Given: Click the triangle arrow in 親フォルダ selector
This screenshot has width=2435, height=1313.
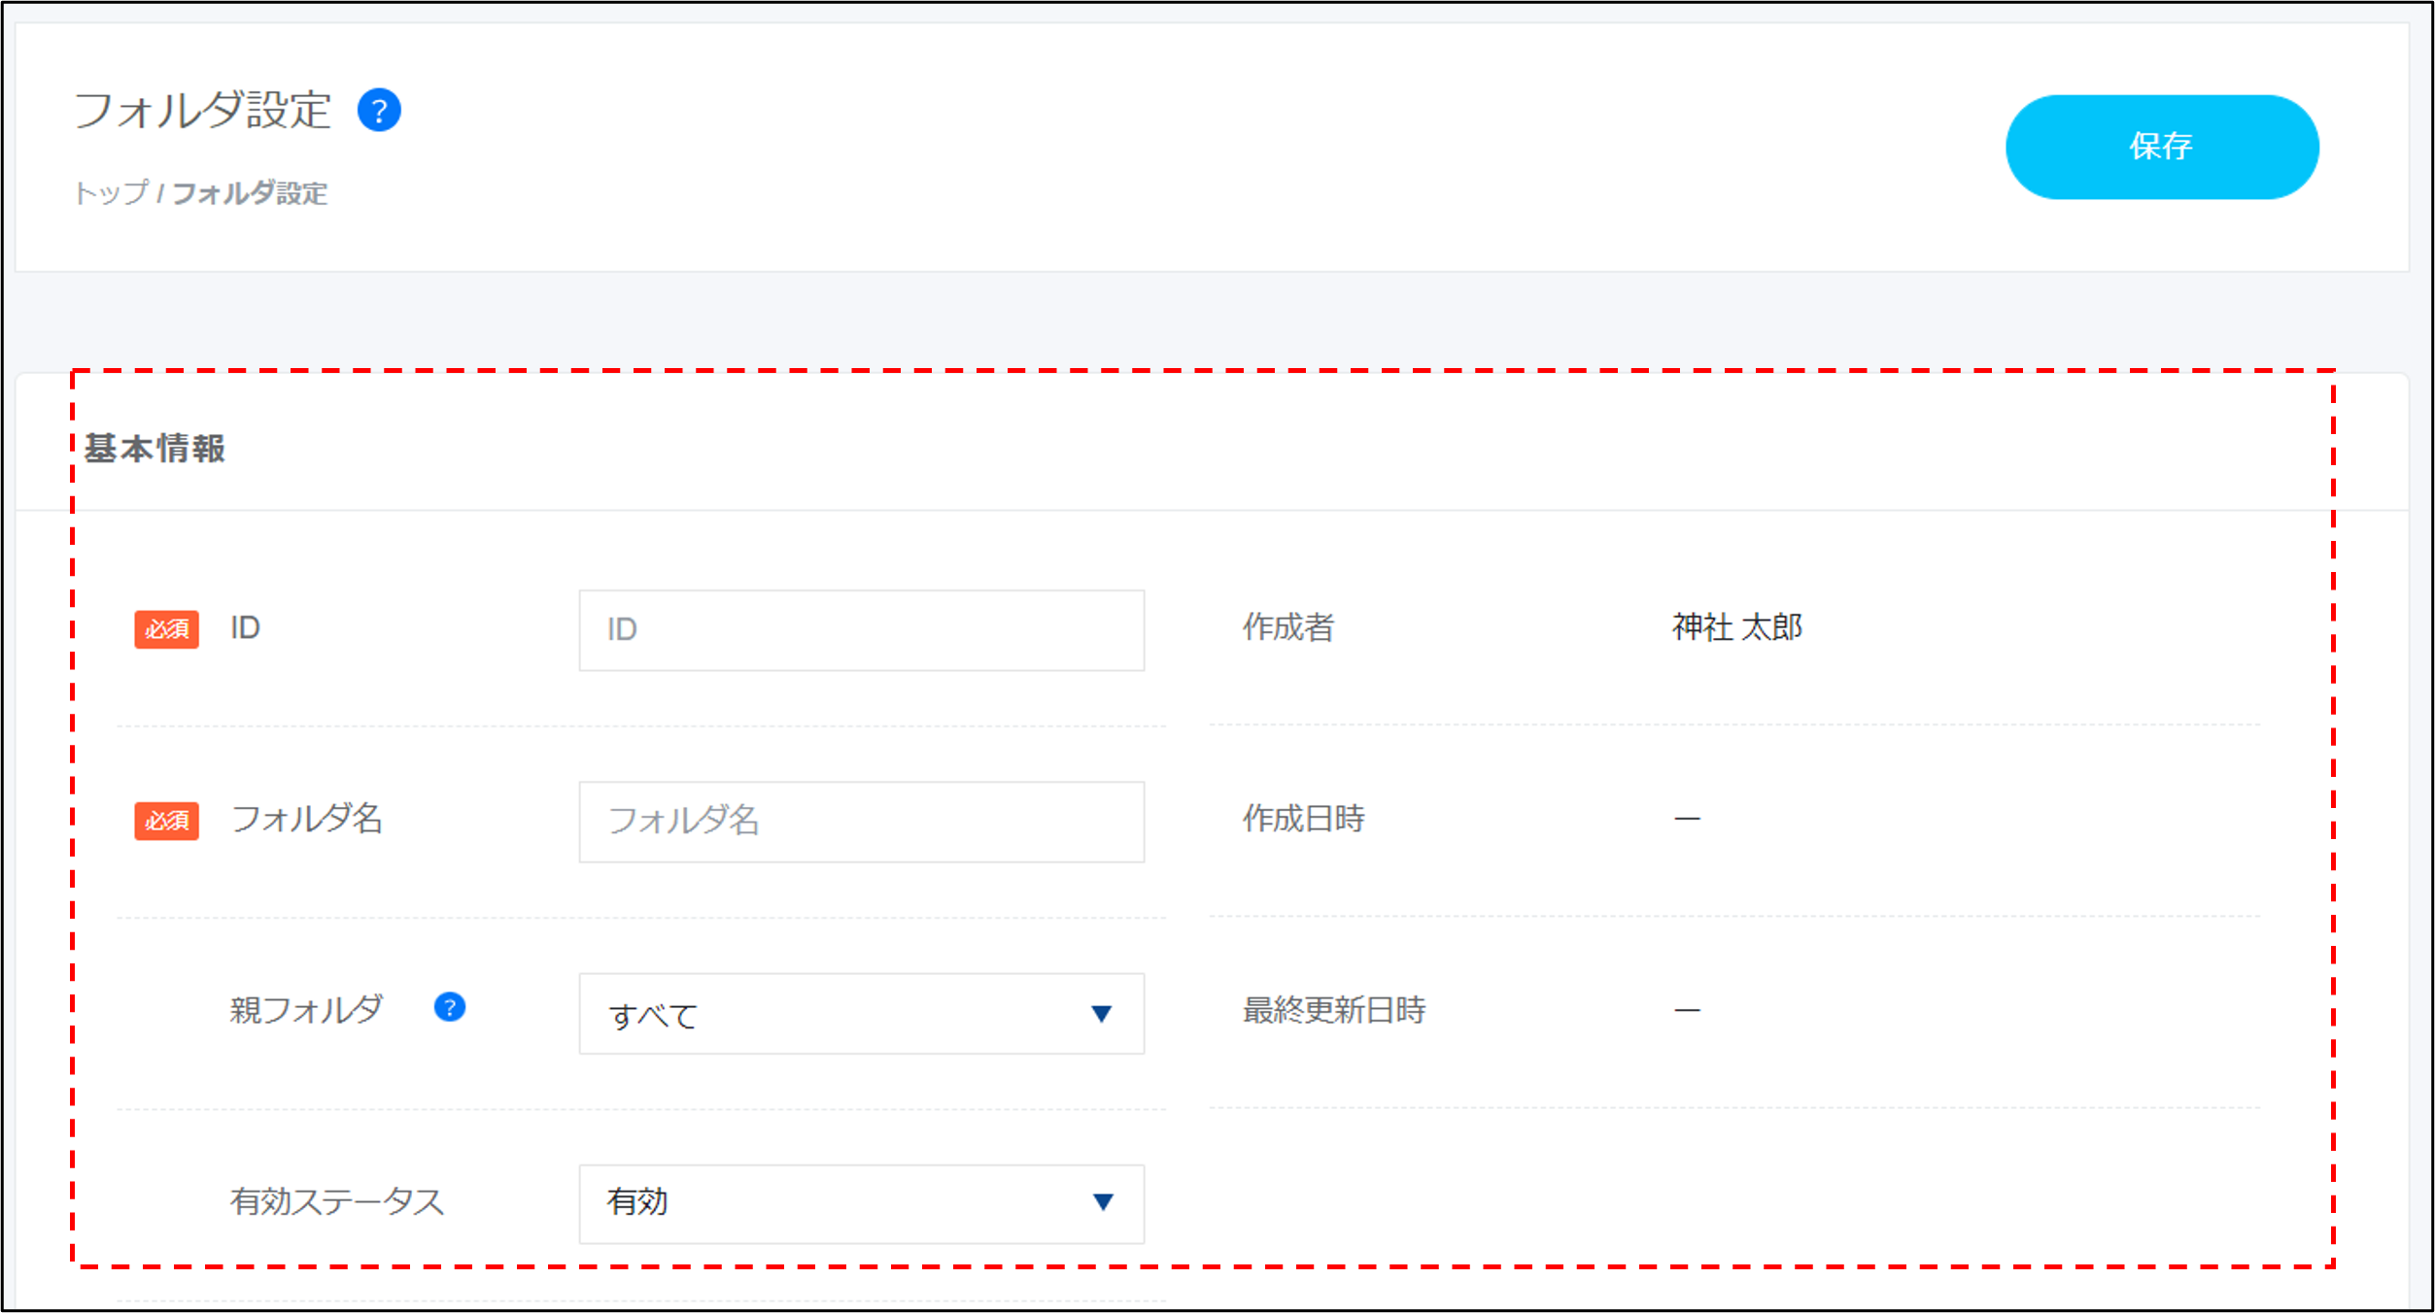Looking at the screenshot, I should click(1101, 1014).
